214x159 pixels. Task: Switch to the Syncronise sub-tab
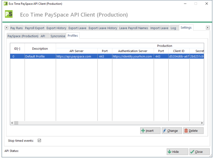(x=58, y=36)
